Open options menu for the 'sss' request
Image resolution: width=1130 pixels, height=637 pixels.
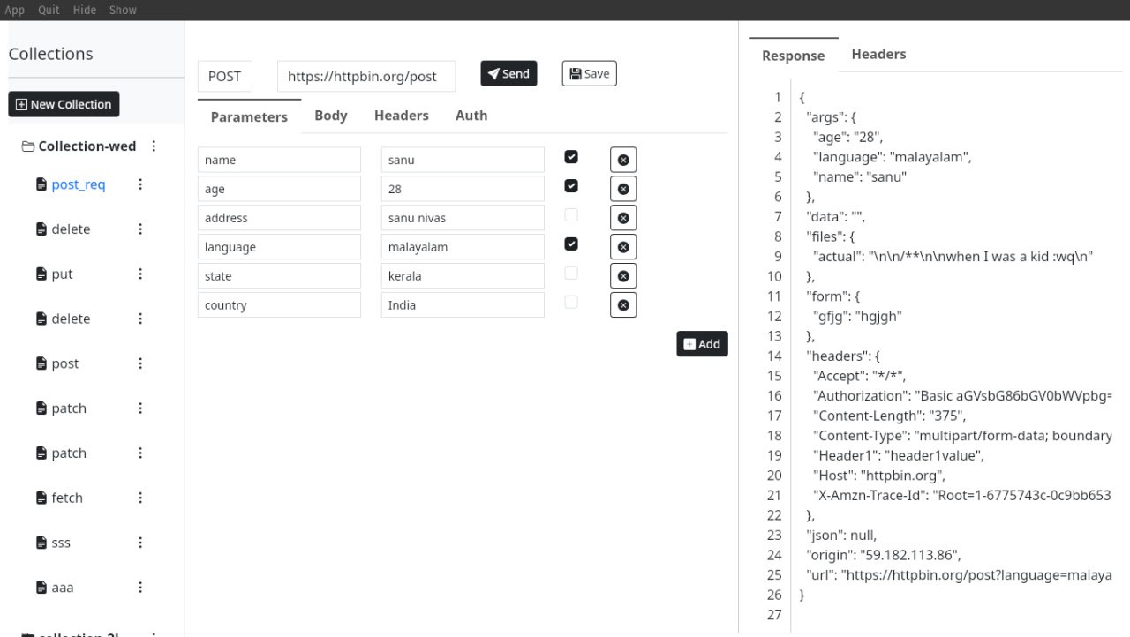click(x=139, y=543)
